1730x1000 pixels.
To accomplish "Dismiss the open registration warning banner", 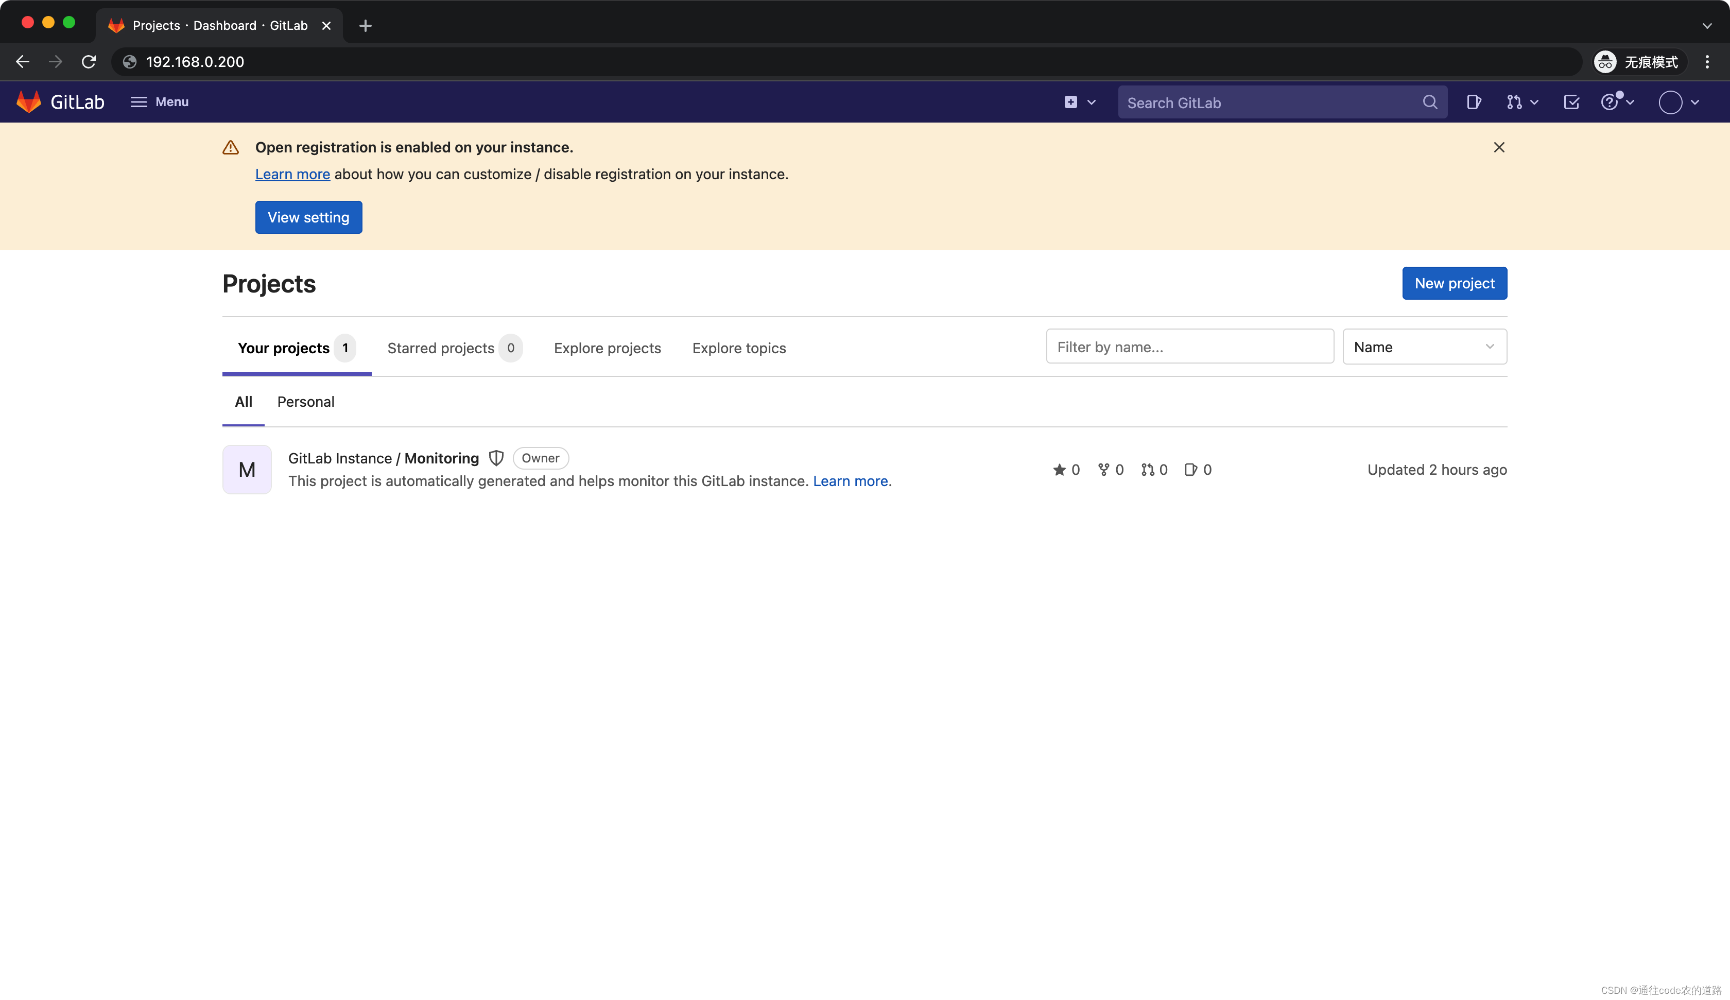I will pos(1499,148).
